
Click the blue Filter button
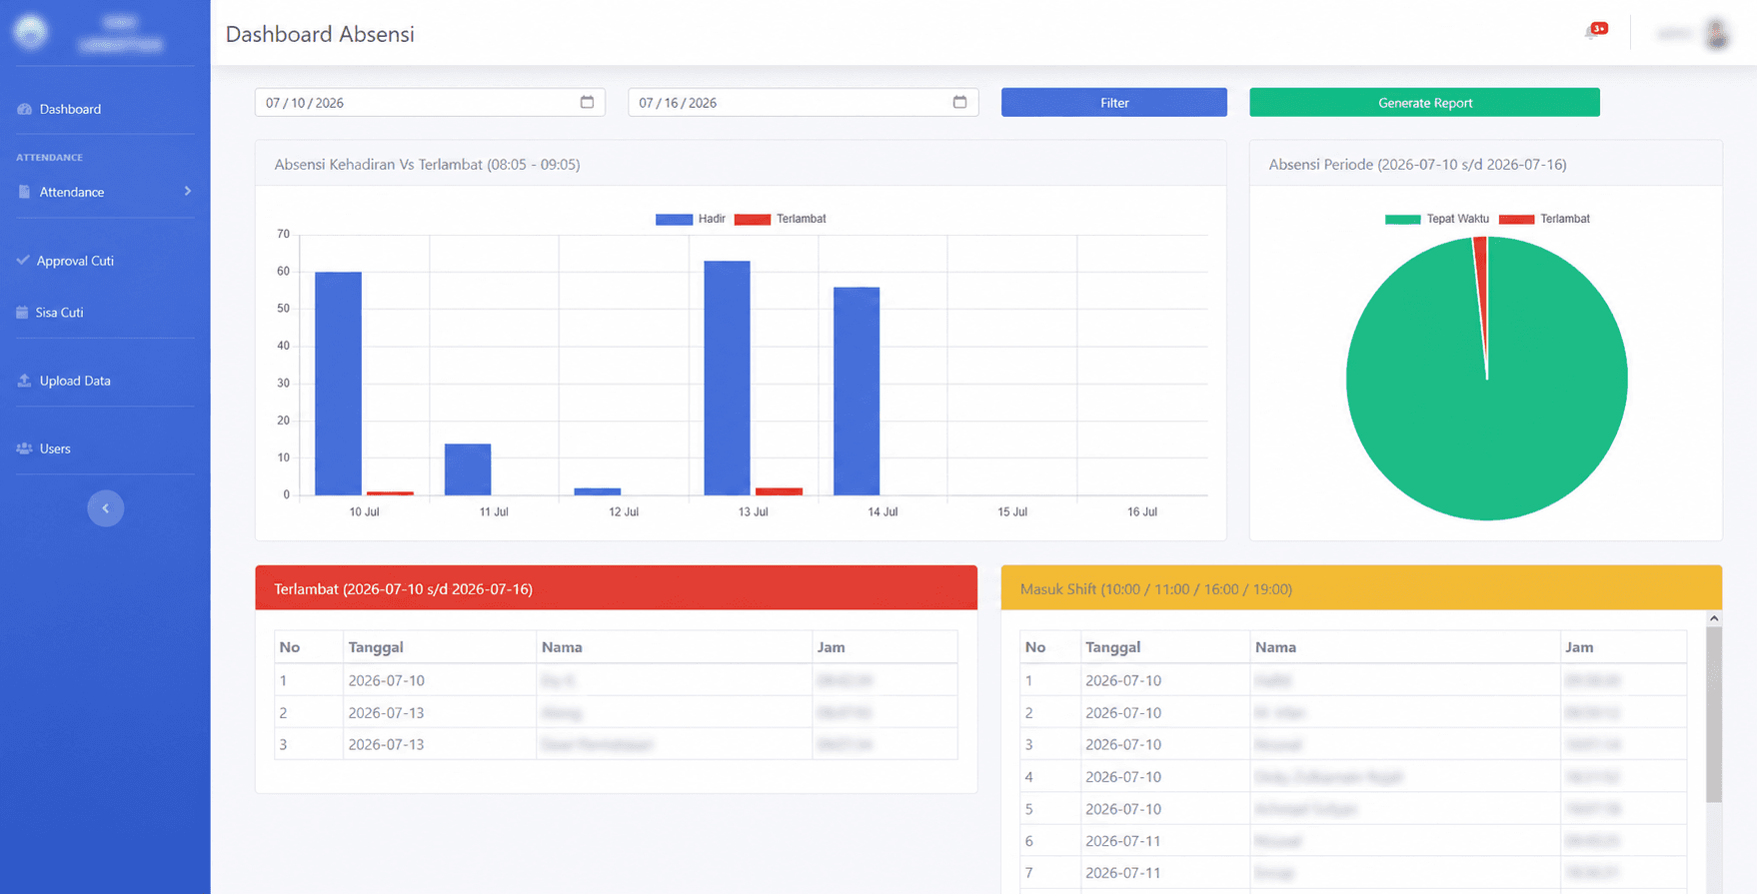coord(1113,102)
